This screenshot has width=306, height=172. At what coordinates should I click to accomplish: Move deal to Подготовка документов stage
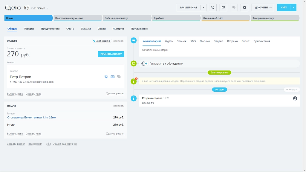point(78,18)
